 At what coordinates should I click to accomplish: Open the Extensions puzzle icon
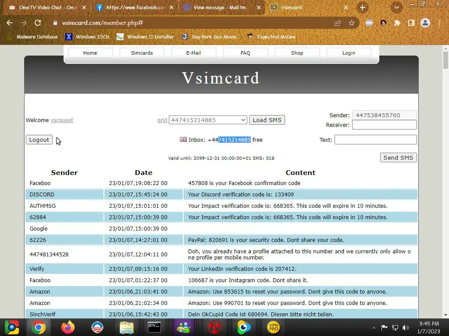397,23
